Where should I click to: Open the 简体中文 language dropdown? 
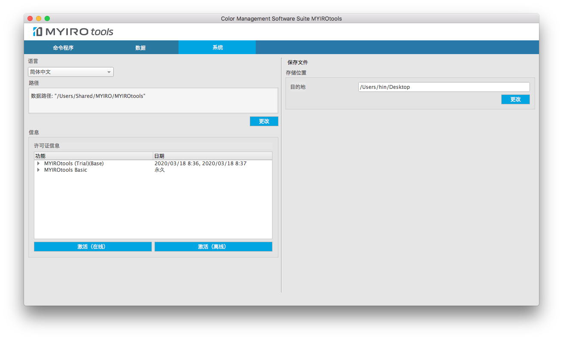[71, 72]
